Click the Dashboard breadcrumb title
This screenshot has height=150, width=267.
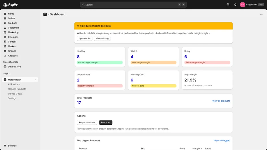coord(57,14)
